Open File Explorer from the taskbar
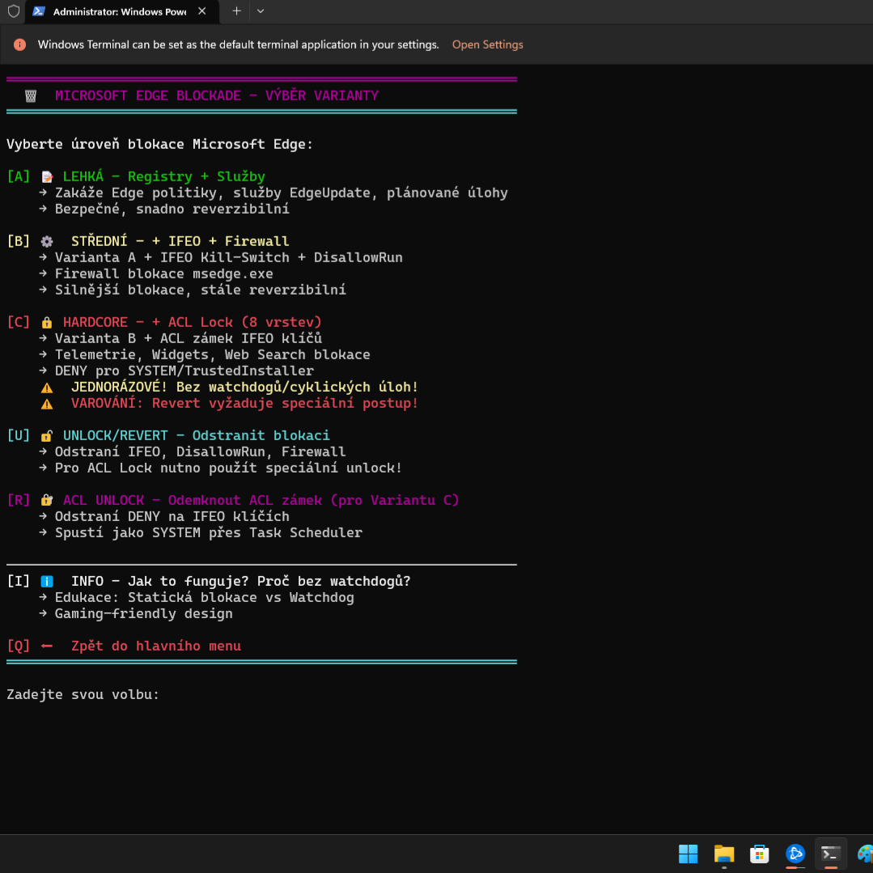This screenshot has height=873, width=873. coord(723,854)
